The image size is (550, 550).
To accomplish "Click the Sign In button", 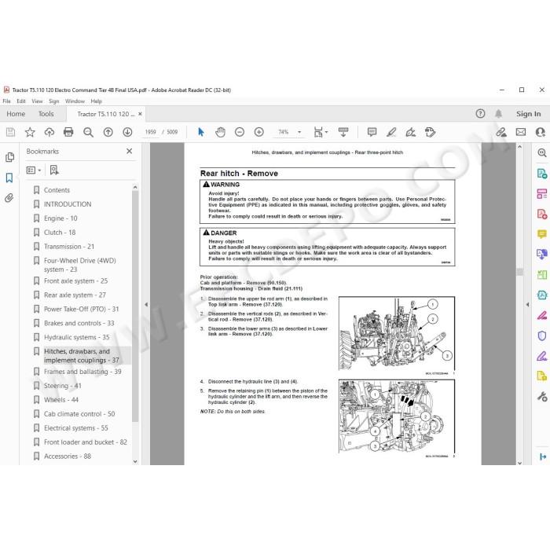I will point(528,114).
